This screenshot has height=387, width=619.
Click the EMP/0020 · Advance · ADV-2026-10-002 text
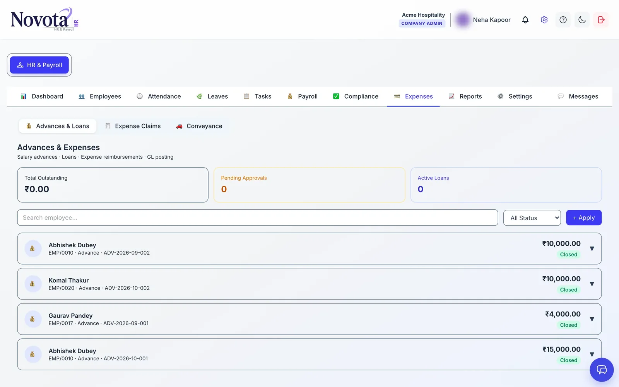[99, 288]
